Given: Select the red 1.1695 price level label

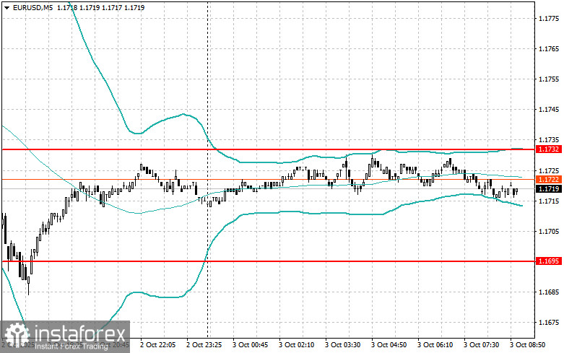Looking at the screenshot, I should point(549,261).
